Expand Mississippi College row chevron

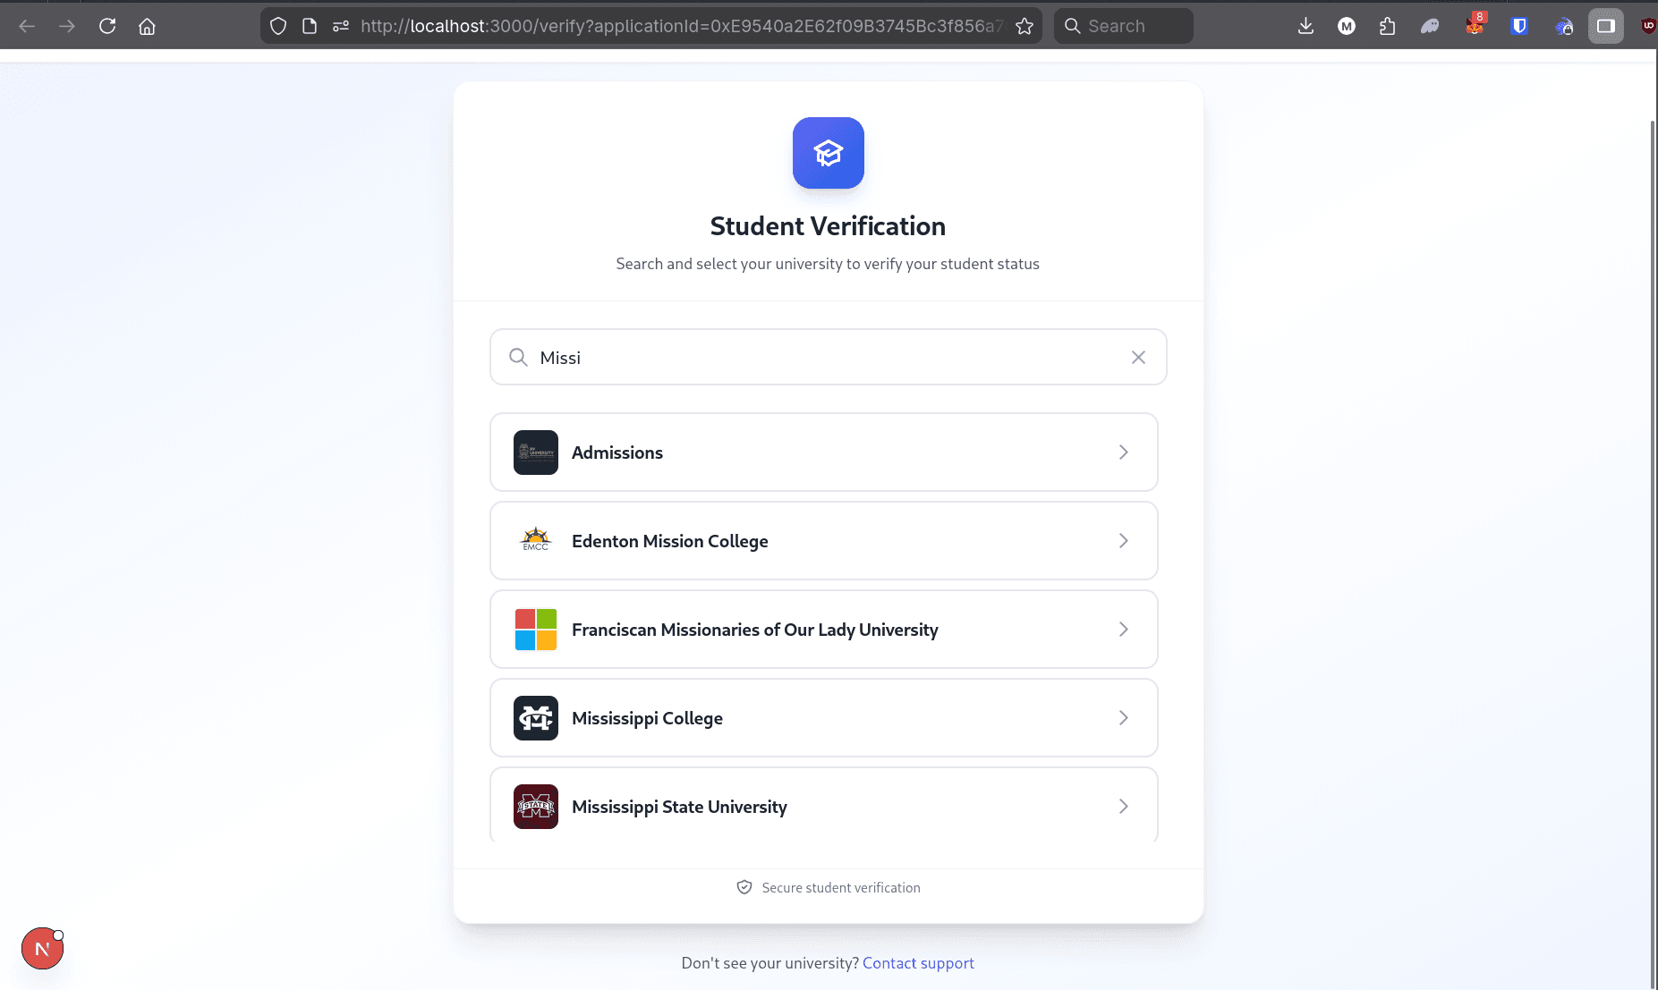[1123, 718]
